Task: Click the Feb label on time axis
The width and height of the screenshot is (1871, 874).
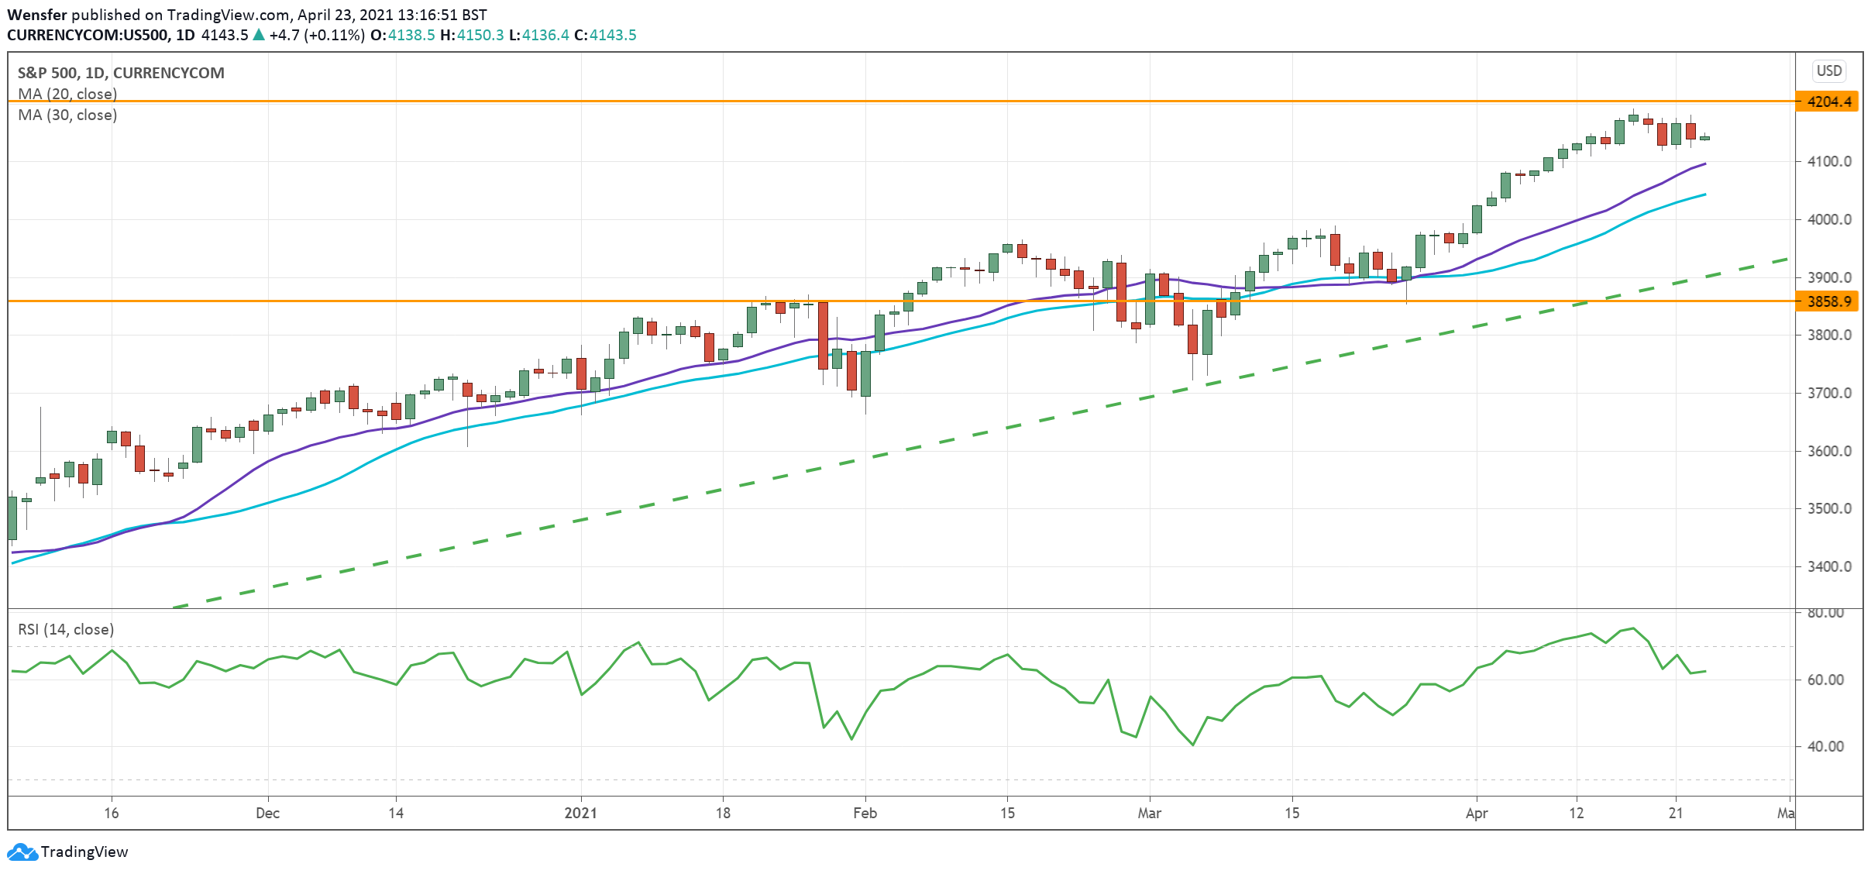Action: 865,813
